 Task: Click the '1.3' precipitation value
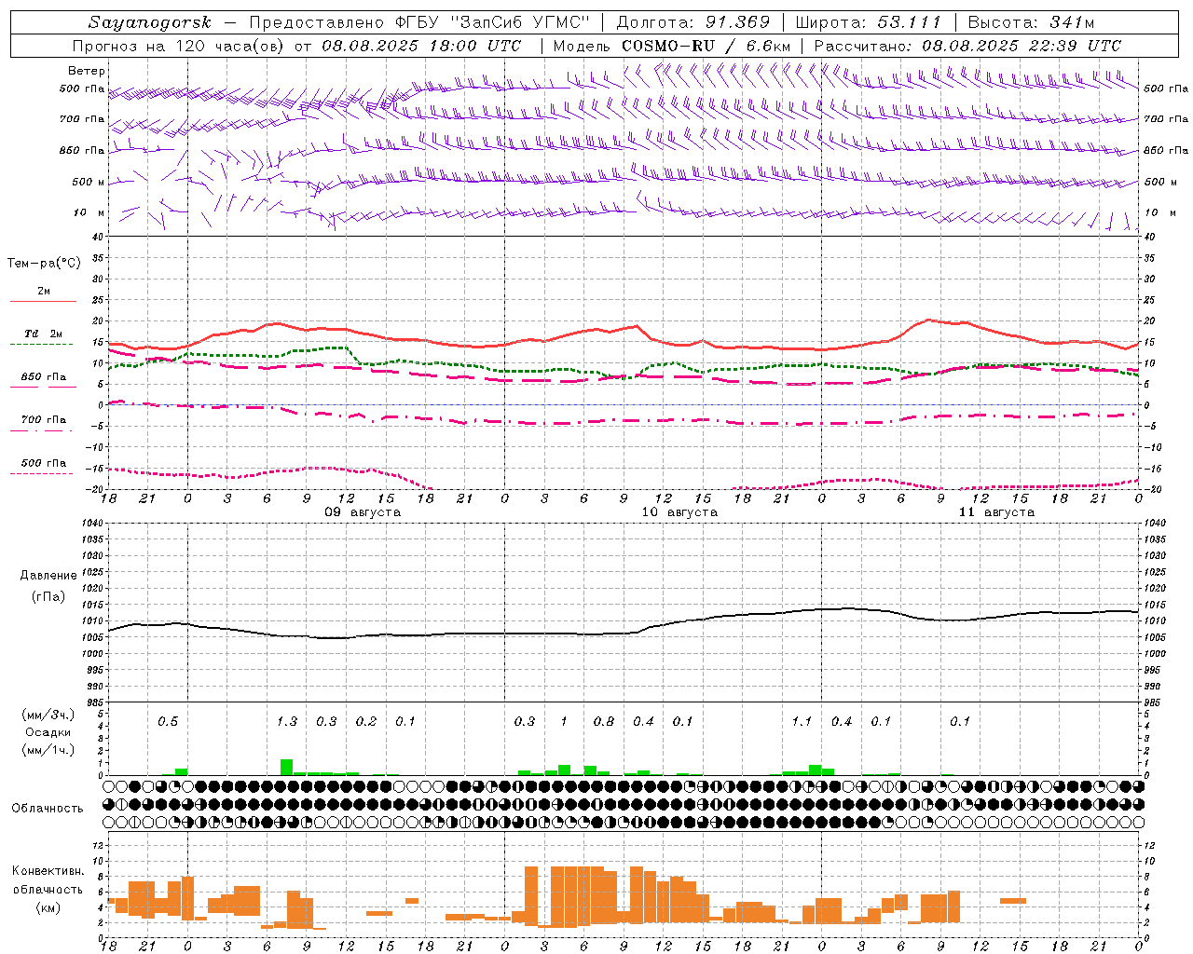pos(287,721)
